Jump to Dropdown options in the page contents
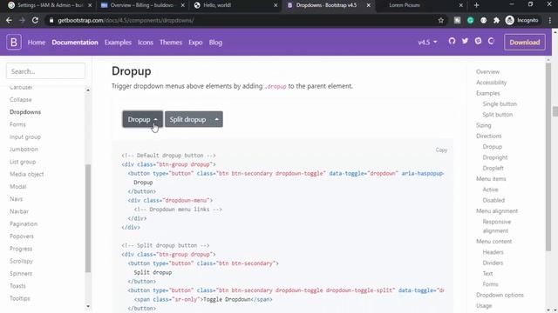Viewport: 558px width, 313px height. tap(500, 295)
